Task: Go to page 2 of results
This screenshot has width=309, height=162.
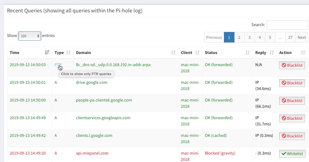Action: [x=239, y=37]
